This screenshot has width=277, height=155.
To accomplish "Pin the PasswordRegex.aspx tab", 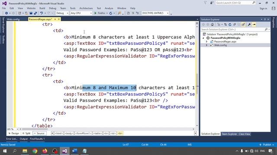I will [55, 19].
